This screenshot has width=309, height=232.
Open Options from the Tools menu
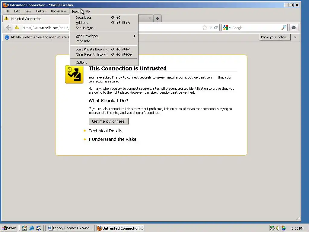(104, 63)
